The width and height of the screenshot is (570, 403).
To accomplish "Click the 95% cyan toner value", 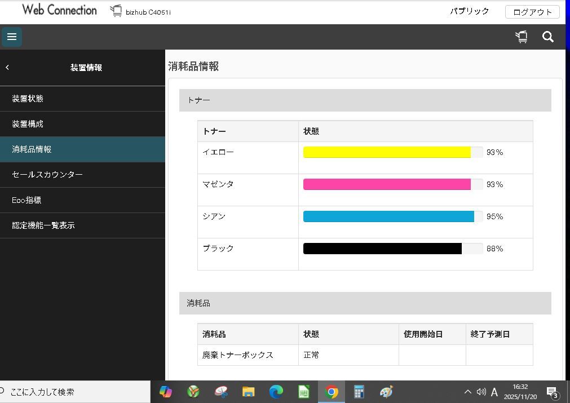I will coord(495,216).
